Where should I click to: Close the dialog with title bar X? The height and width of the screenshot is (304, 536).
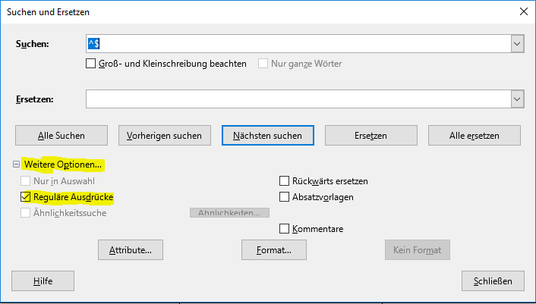click(x=522, y=11)
